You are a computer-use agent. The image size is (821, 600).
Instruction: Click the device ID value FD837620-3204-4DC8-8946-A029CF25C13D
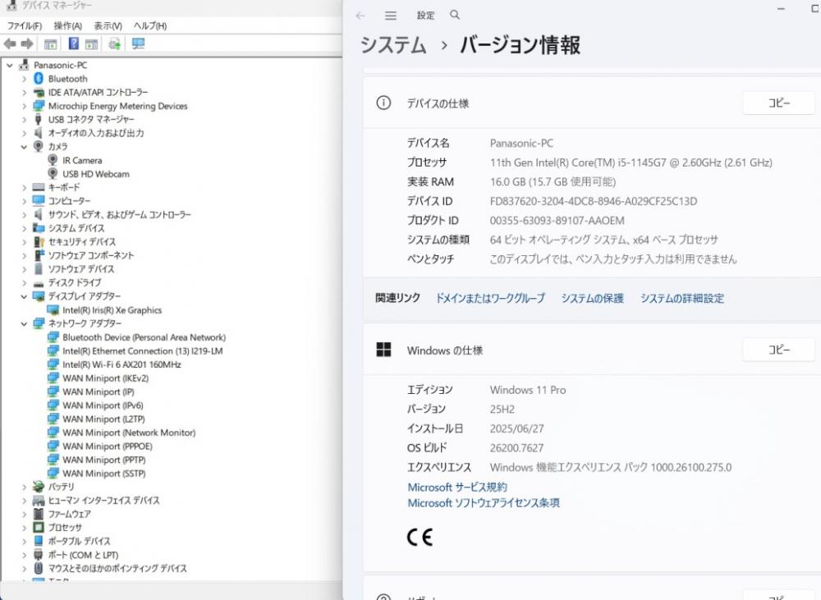[x=594, y=201]
